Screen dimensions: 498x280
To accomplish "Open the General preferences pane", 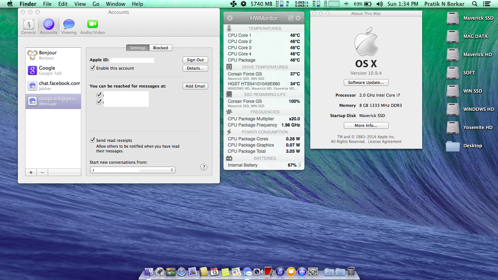I will pyautogui.click(x=28, y=27).
